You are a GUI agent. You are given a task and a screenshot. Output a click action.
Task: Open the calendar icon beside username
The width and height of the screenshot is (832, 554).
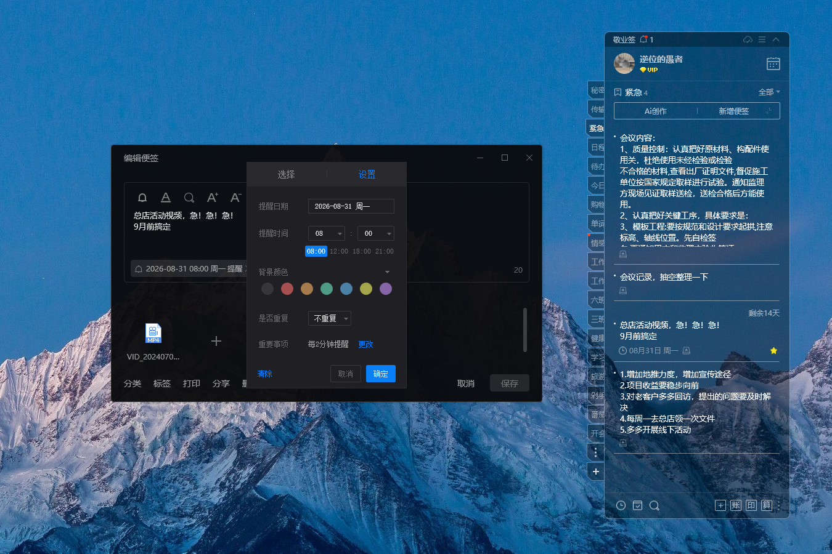pos(773,63)
